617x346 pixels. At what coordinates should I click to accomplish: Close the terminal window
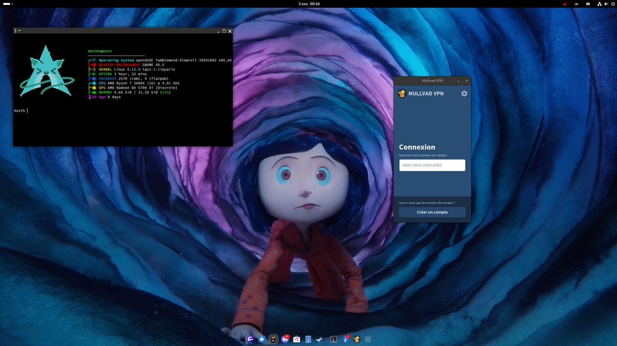[x=230, y=31]
